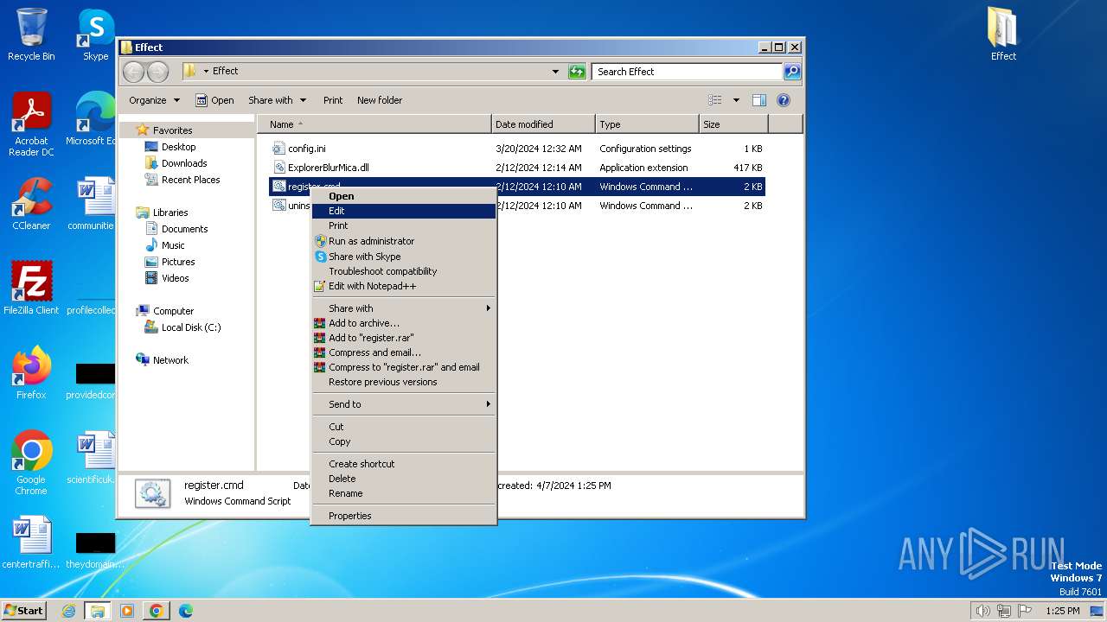Expand the address bar history dropdown
The image size is (1107, 622).
click(555, 72)
